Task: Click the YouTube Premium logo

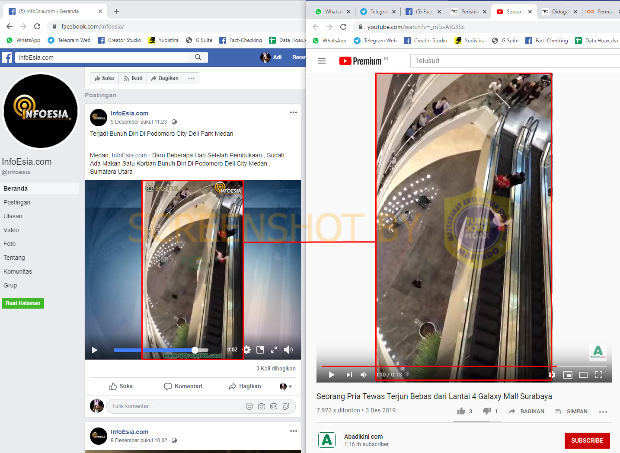Action: coord(360,61)
